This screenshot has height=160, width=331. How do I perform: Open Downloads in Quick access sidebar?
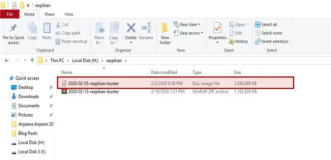pyautogui.click(x=28, y=96)
